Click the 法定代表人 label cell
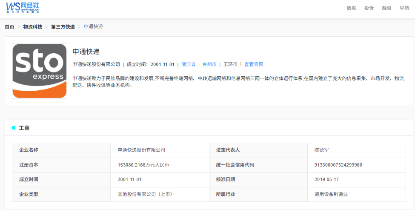The width and height of the screenshot is (415, 210). click(258, 150)
